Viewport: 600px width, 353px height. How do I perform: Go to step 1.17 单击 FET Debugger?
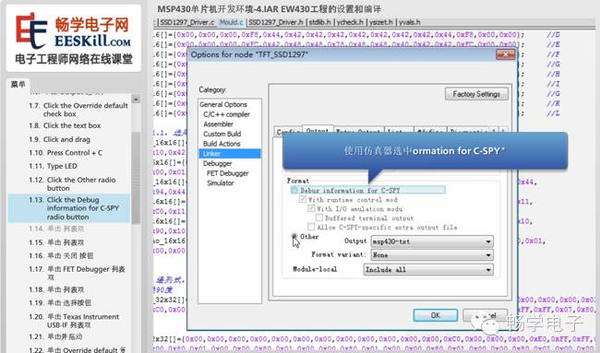77,273
